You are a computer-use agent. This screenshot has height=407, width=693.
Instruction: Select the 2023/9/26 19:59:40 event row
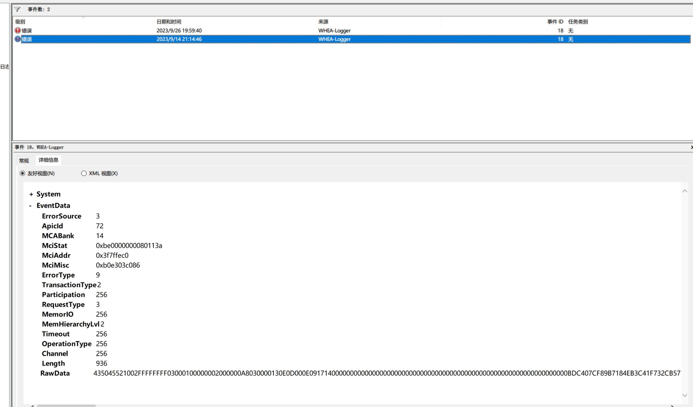(x=353, y=31)
